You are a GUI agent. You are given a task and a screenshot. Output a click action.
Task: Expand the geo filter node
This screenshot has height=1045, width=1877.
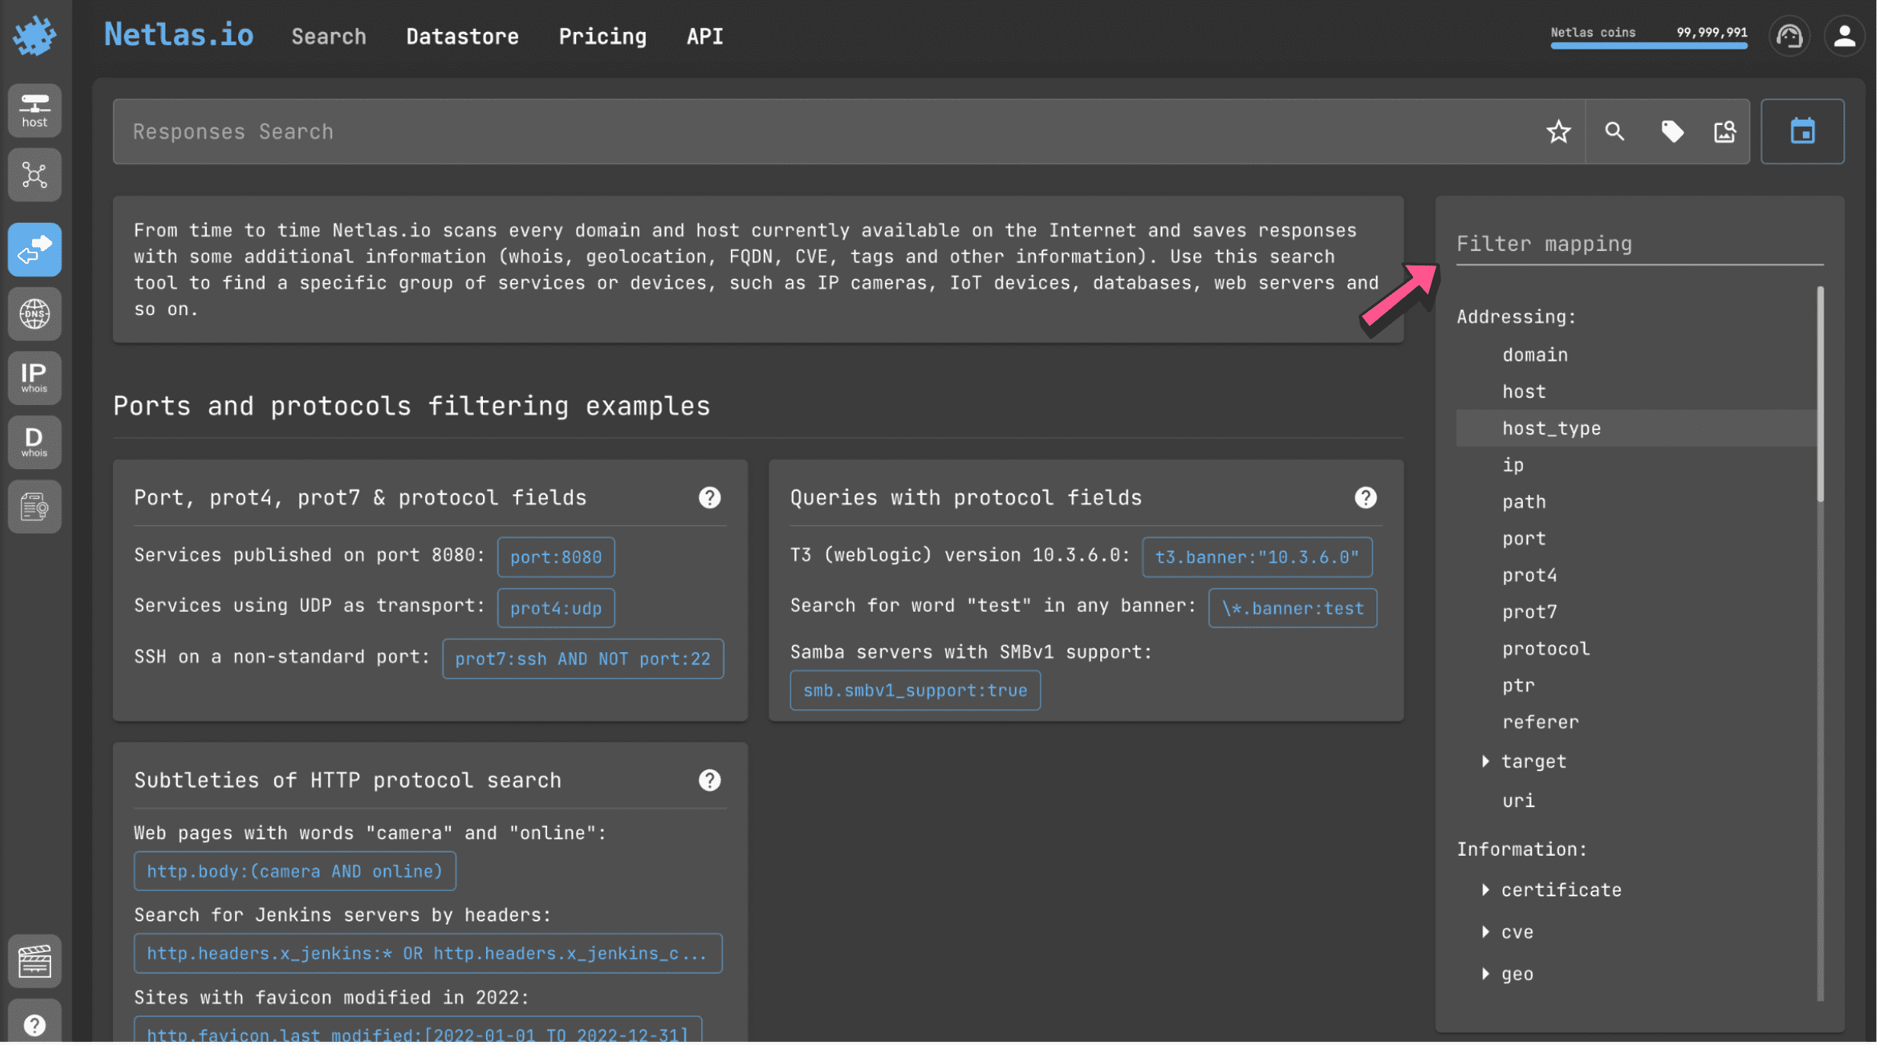(x=1485, y=974)
